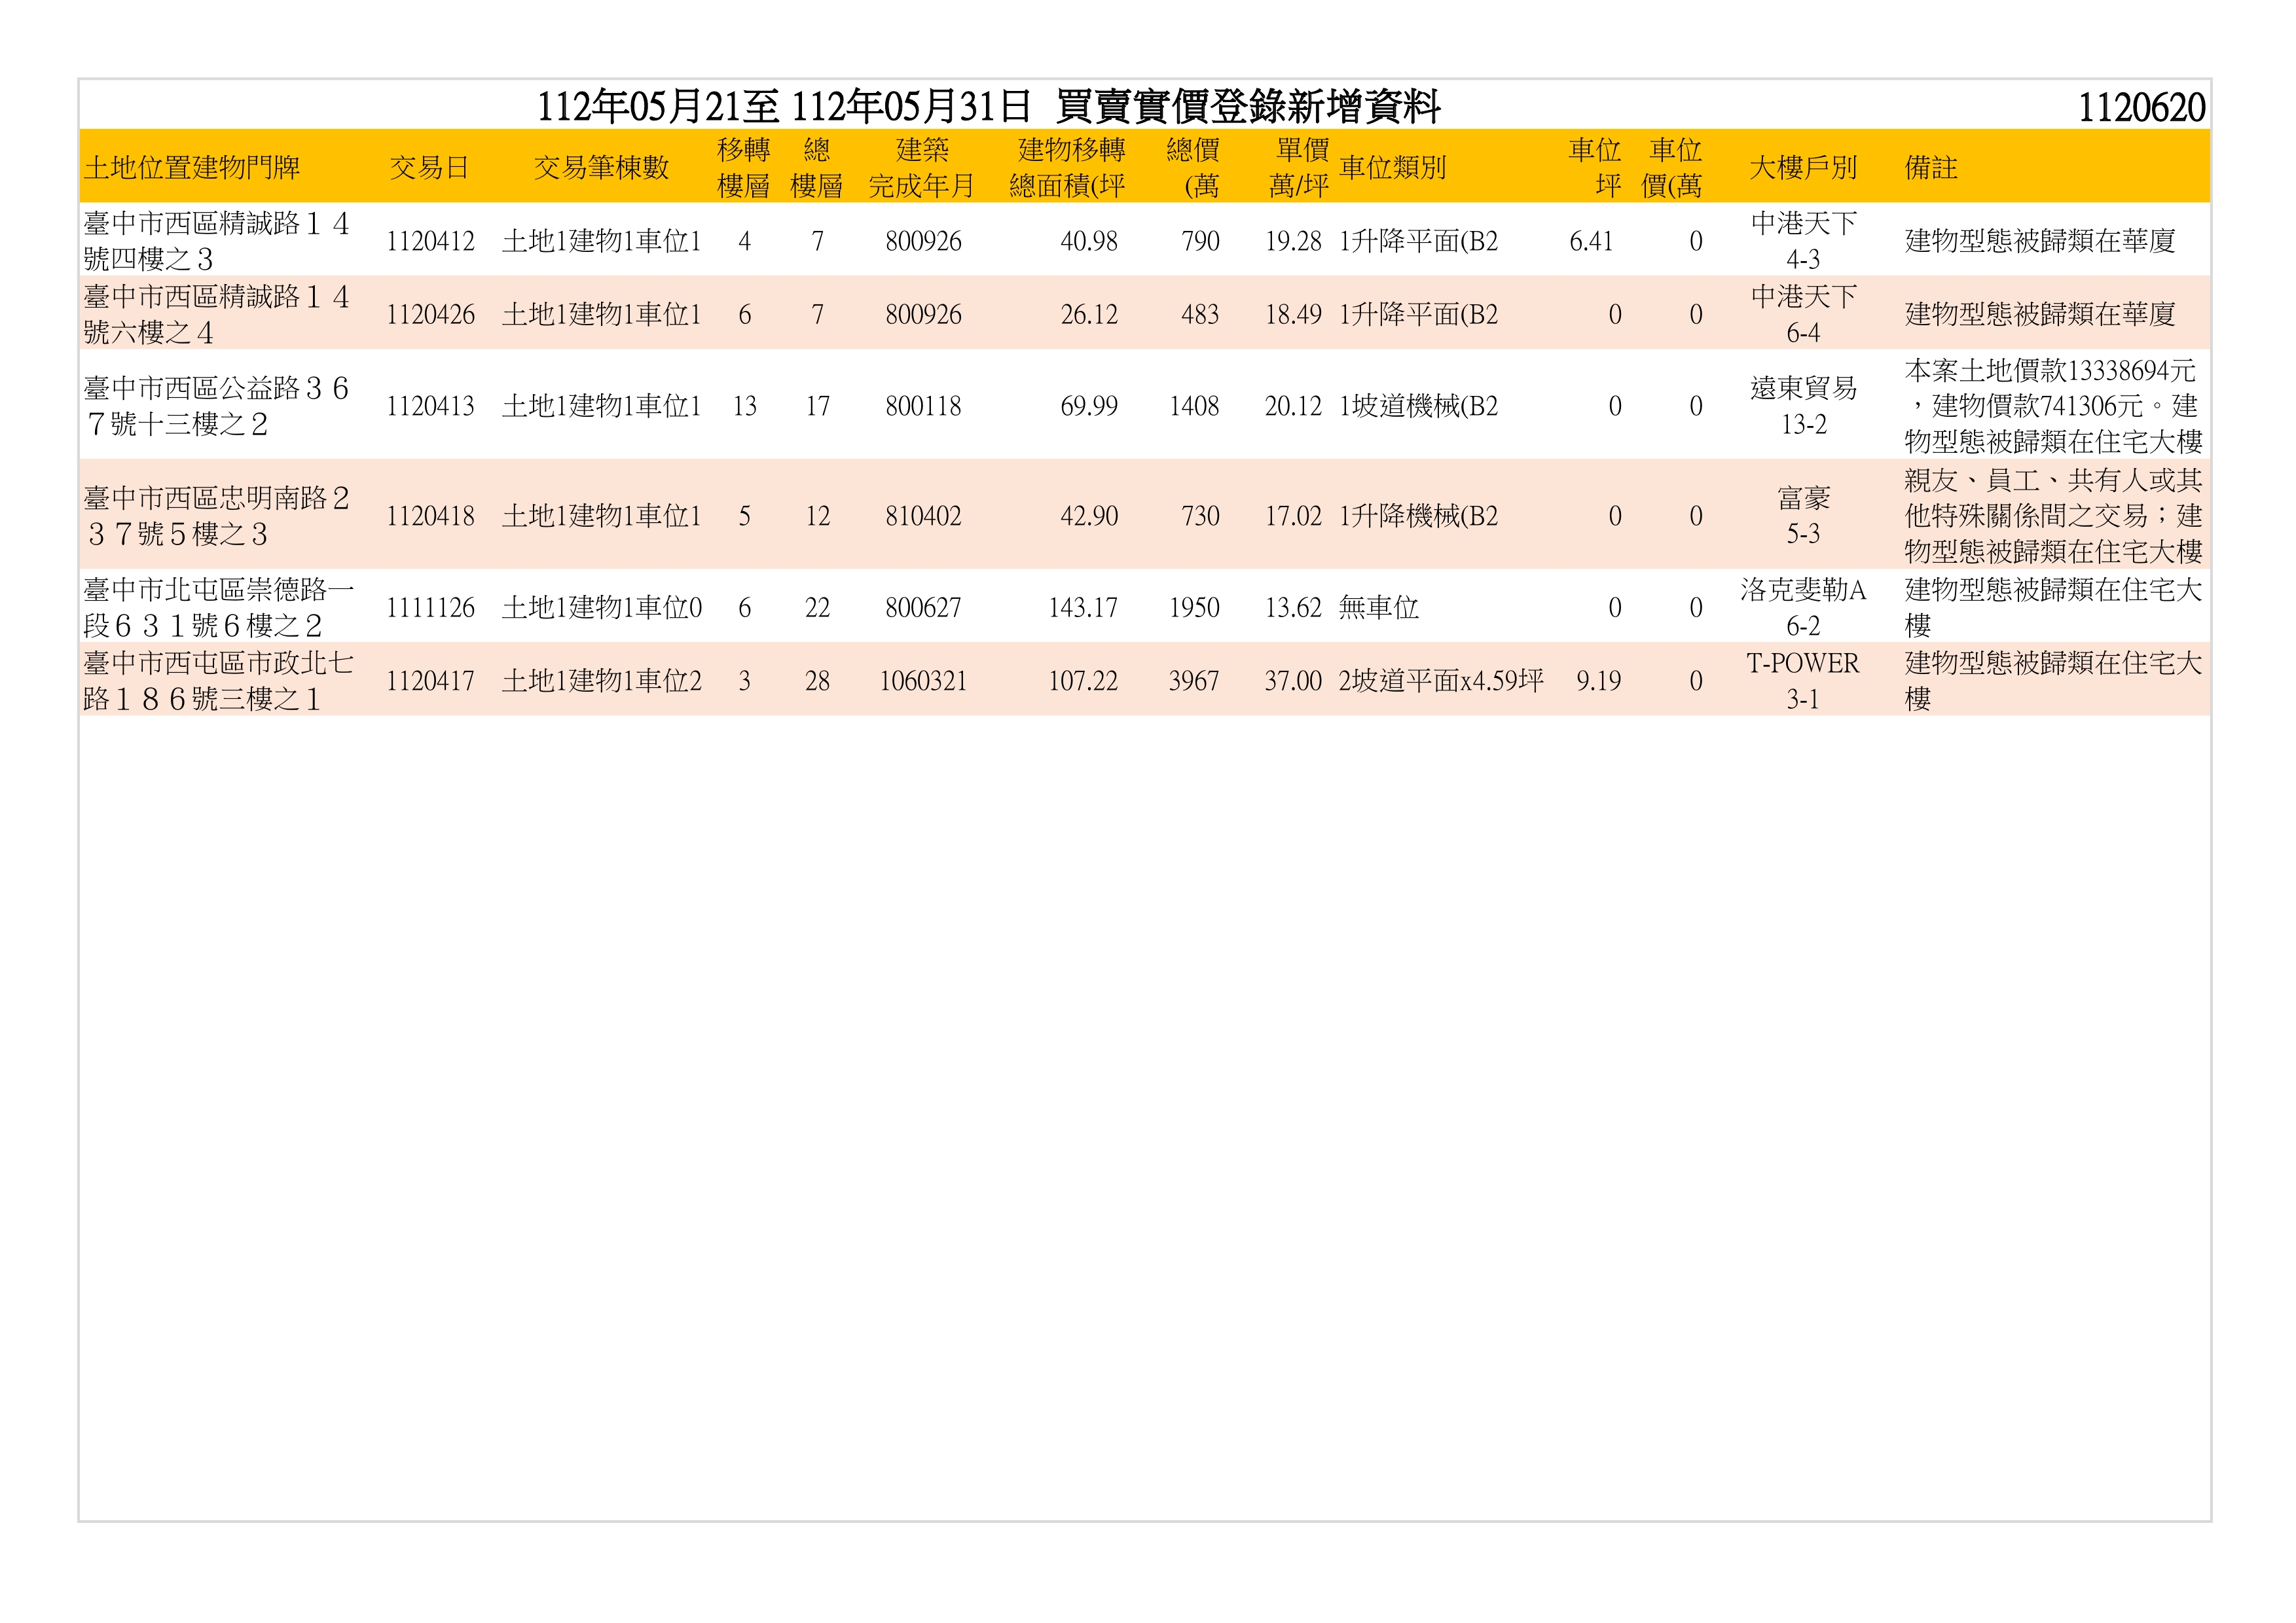Select address 精誠路14號六樓之4

[x=217, y=314]
